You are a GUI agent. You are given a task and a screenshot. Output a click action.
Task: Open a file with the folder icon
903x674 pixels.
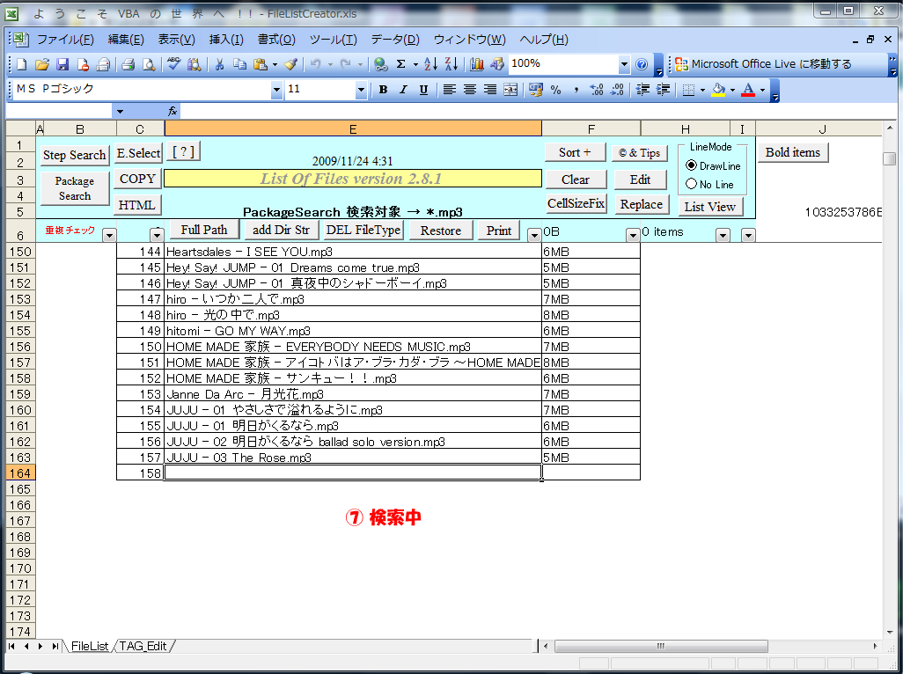pos(41,64)
